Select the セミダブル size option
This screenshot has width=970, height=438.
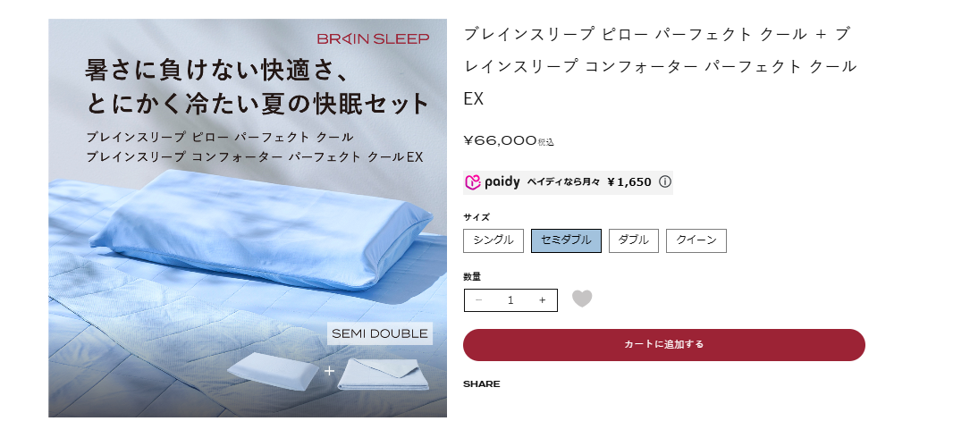pyautogui.click(x=566, y=240)
